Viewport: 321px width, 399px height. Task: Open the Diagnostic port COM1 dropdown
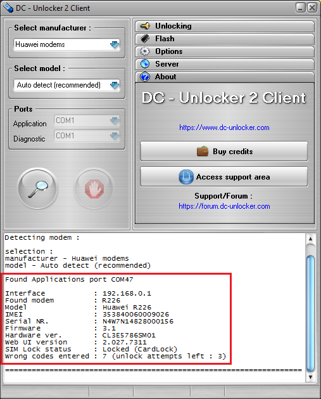point(87,136)
